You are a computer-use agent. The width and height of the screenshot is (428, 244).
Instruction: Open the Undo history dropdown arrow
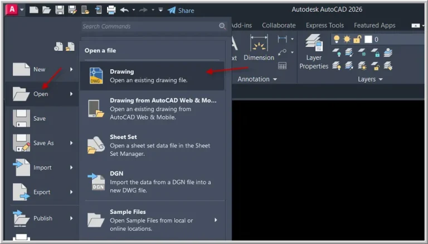click(x=134, y=10)
